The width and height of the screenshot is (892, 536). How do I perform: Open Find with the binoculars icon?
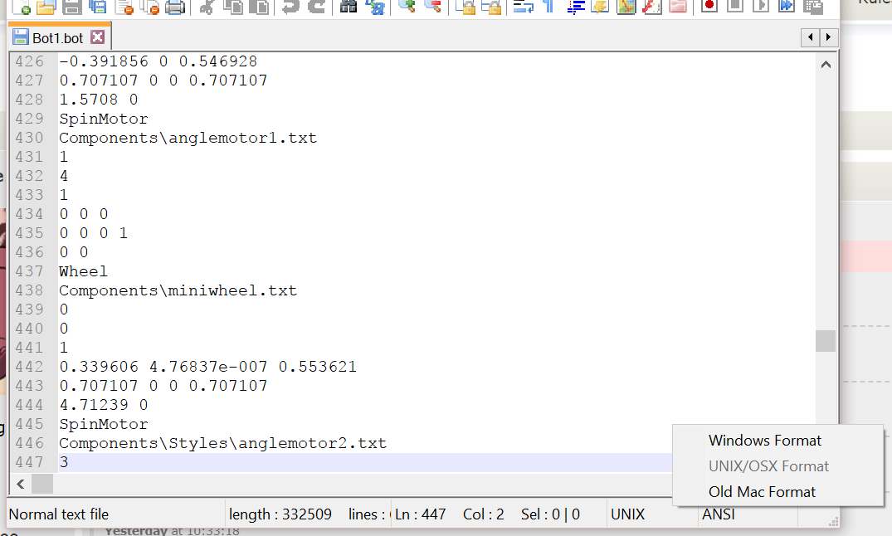(x=349, y=7)
